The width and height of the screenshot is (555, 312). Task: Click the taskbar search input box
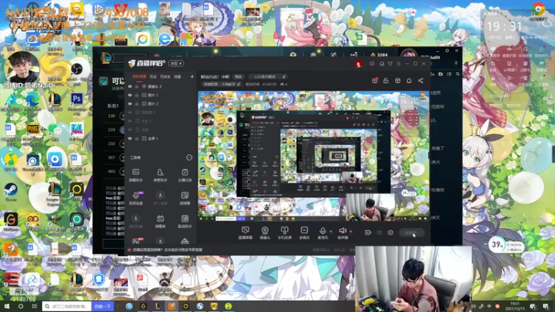(x=67, y=306)
